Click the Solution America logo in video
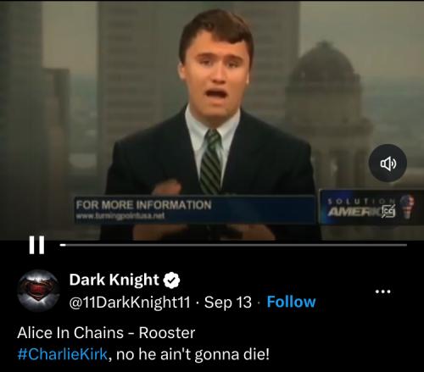This screenshot has height=372, width=424. [371, 208]
